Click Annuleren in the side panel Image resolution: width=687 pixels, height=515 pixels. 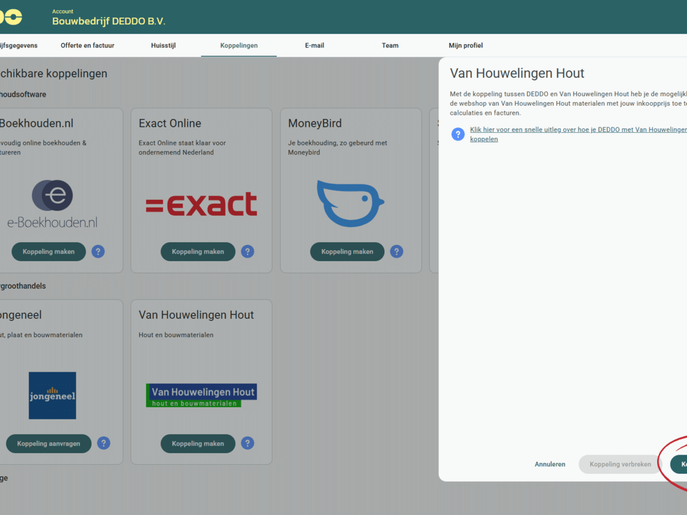click(x=550, y=464)
